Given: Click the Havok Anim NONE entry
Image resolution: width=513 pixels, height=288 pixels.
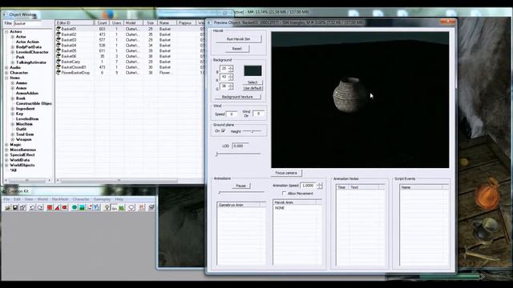Looking at the screenshot, I should [x=280, y=208].
